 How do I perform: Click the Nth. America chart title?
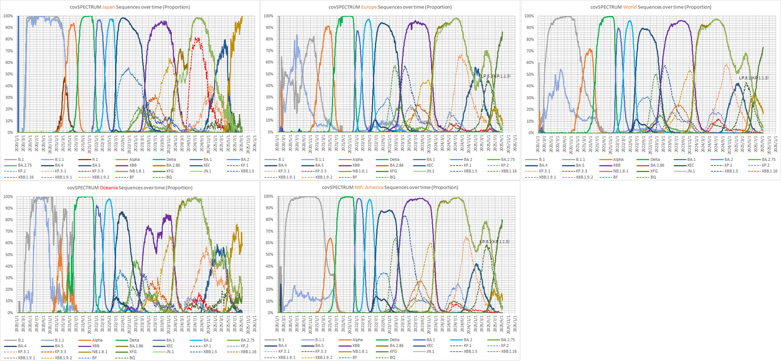pos(390,187)
